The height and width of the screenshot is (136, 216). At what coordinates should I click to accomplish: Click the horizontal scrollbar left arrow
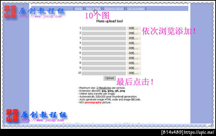pos(4,125)
